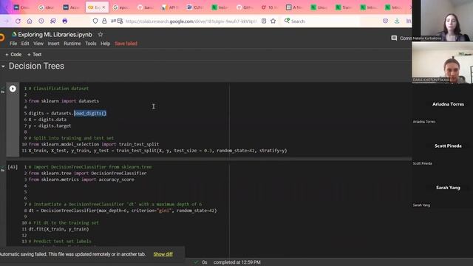Screen dimensions: 473x266
Task: Close the active Colab browser tab
Action: coord(104,7)
